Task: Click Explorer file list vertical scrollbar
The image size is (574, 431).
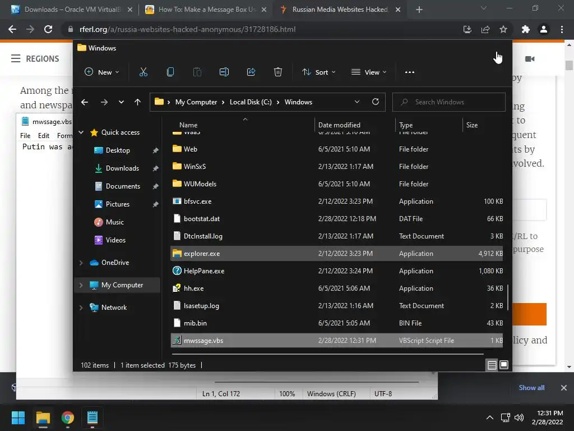Action: click(508, 297)
